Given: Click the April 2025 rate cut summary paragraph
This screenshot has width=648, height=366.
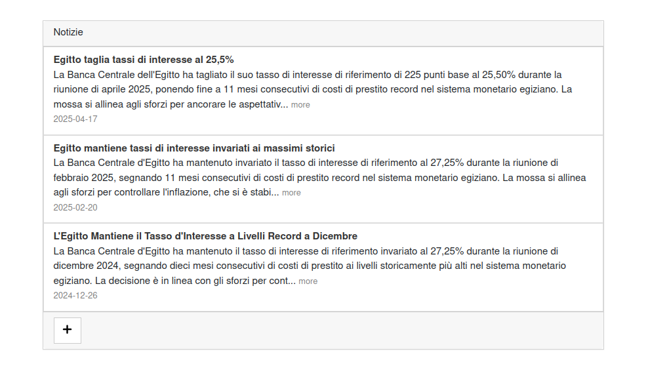Looking at the screenshot, I should click(312, 90).
